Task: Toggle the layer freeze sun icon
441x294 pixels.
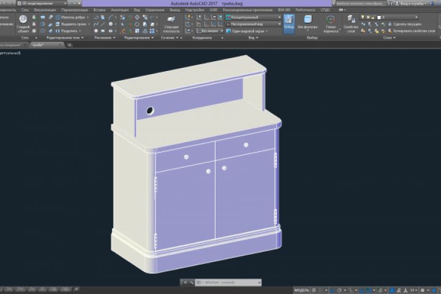Action: click(x=368, y=17)
